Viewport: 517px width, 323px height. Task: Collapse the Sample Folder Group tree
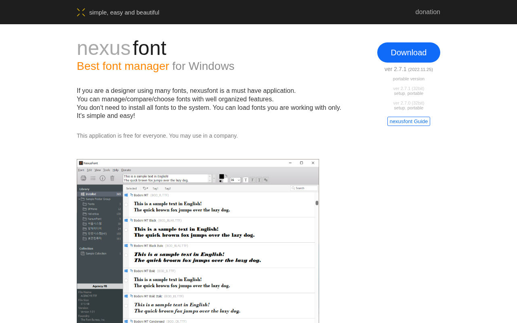point(79,199)
